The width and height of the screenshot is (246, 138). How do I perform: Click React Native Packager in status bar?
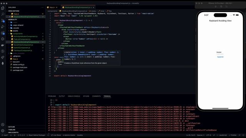[x=36, y=135]
